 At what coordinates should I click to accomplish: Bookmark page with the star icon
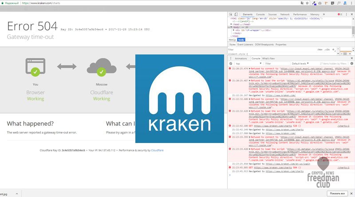click(307, 3)
